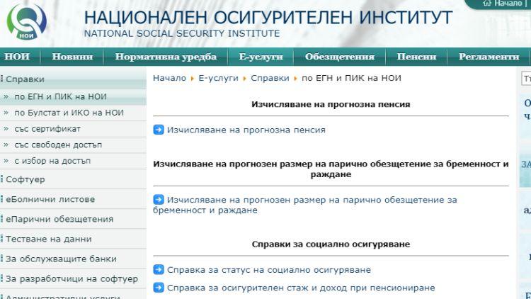Viewport: 531px width, 299px height.
Task: Click the blue arrow icon beside Изчисляване на прогнозна пенсия
Action: 159,130
